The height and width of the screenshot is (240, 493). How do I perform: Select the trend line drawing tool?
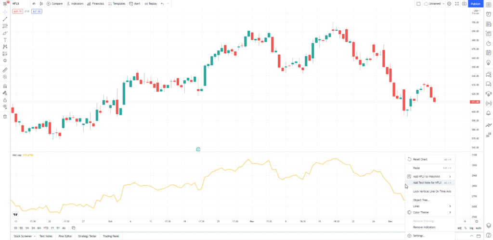[5, 19]
